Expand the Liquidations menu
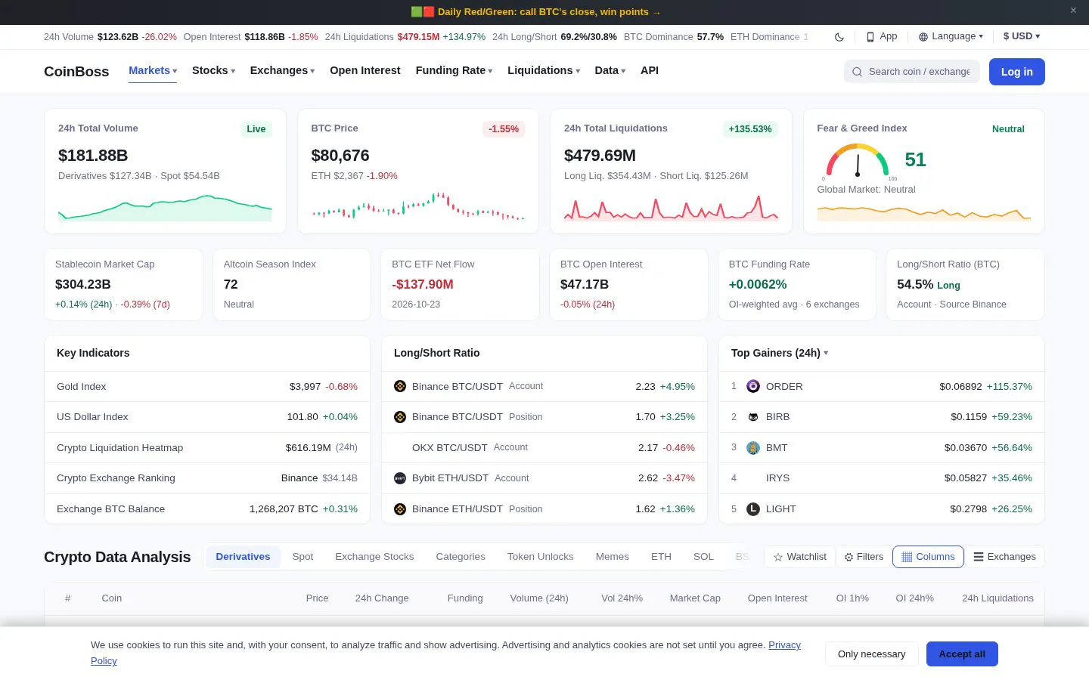Screen dimensions: 1089x680 point(544,70)
